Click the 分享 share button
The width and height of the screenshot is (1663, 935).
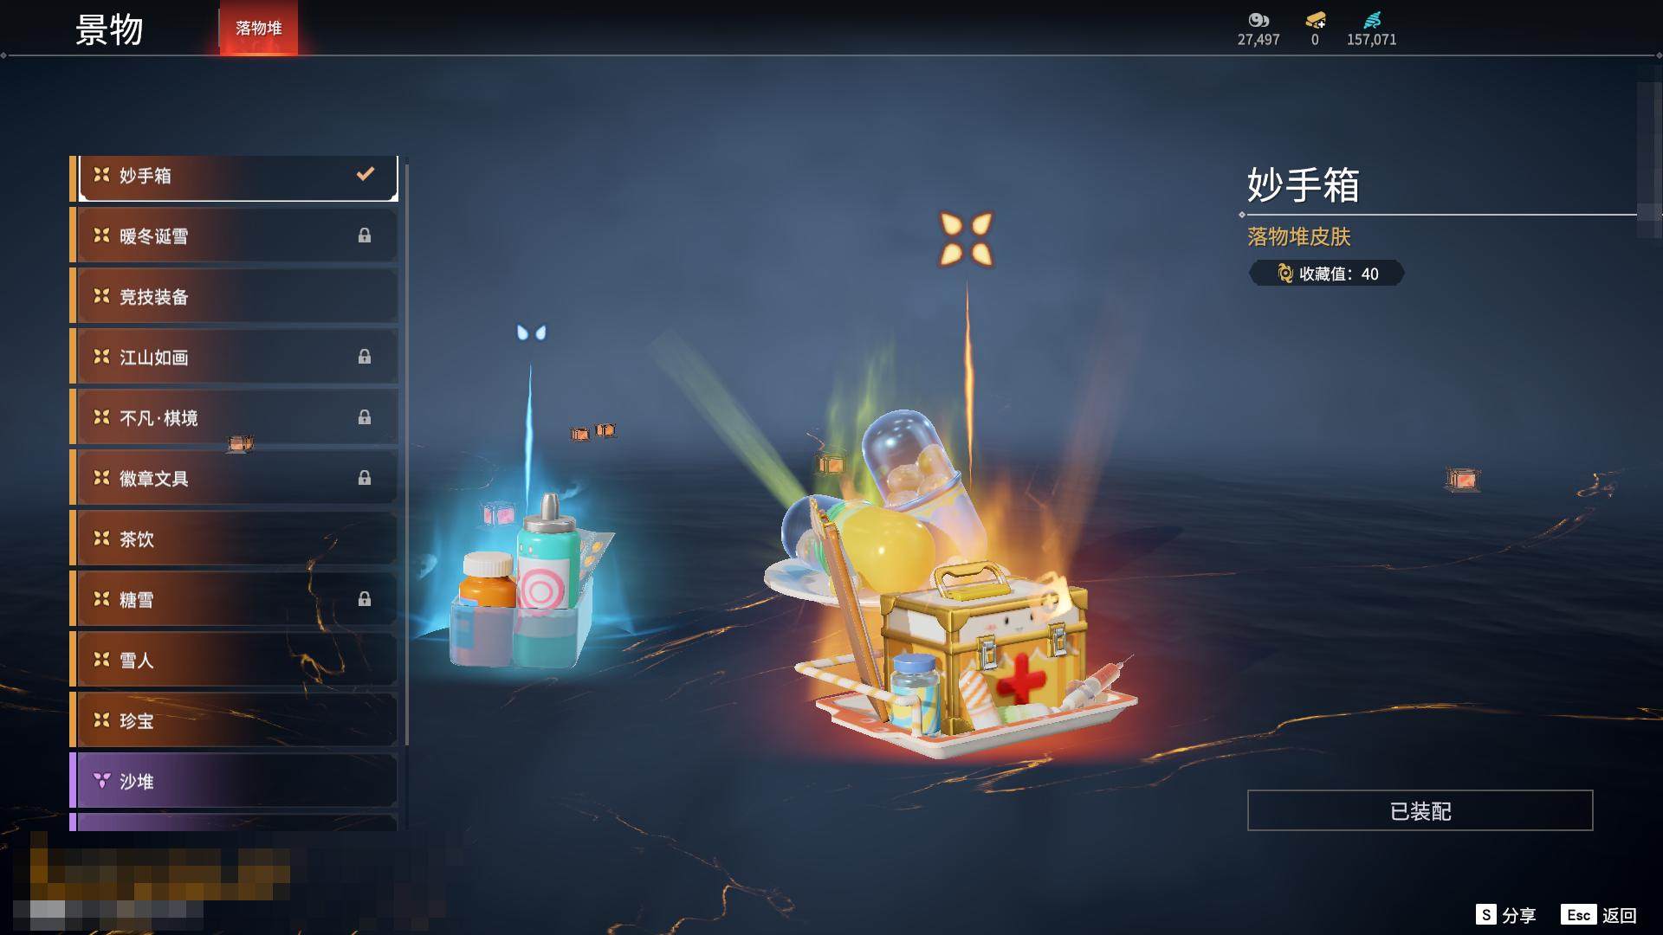(x=1505, y=914)
